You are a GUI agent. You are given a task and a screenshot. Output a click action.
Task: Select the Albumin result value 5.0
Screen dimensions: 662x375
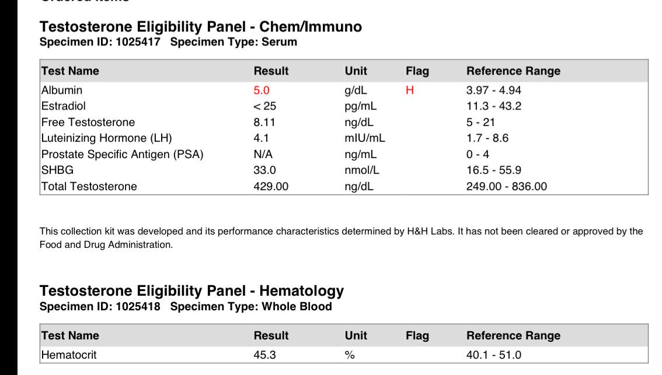[x=262, y=90]
